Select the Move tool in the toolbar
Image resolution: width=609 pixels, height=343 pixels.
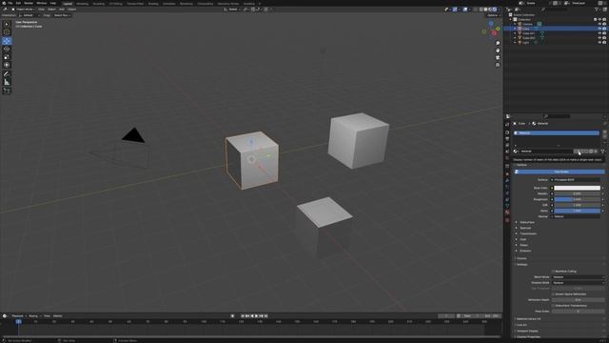point(7,41)
